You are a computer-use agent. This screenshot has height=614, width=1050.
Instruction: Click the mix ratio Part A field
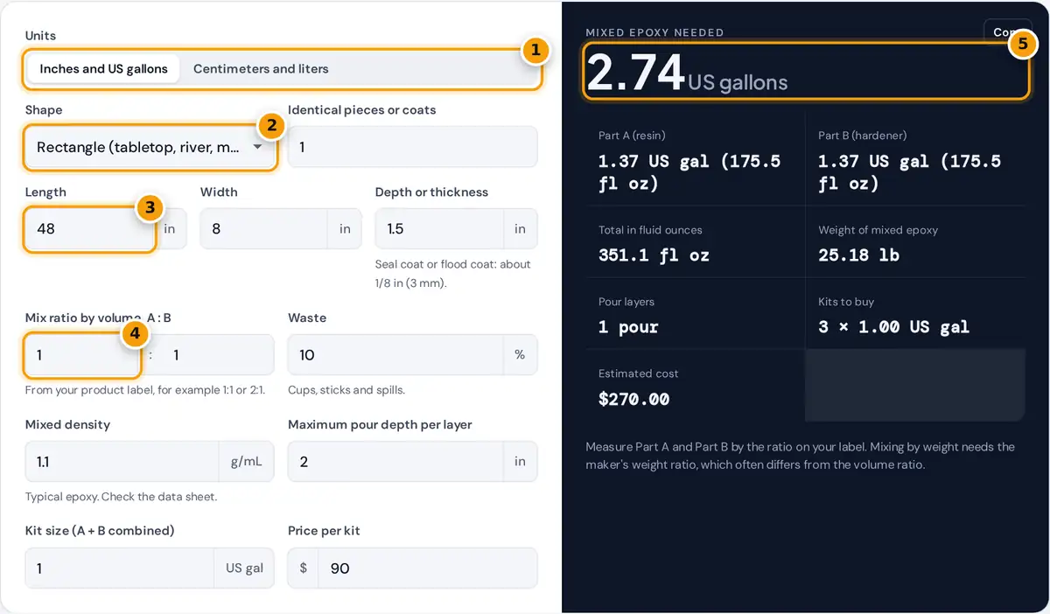pyautogui.click(x=81, y=355)
